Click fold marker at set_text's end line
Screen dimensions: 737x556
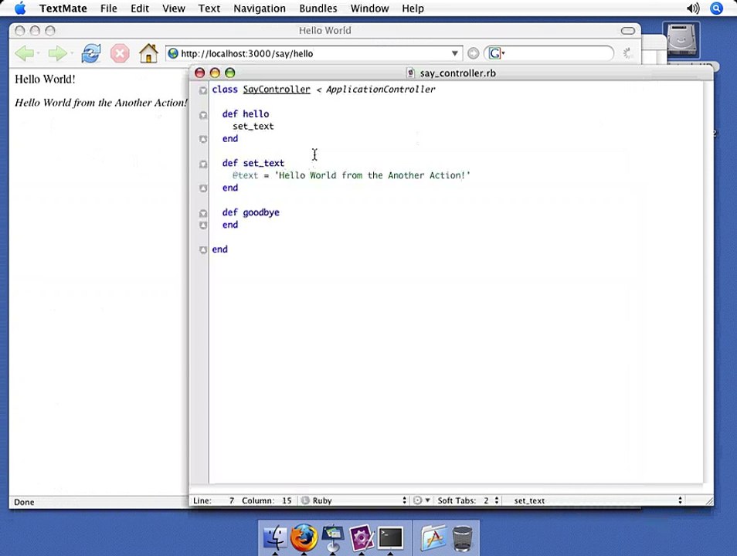pyautogui.click(x=203, y=188)
